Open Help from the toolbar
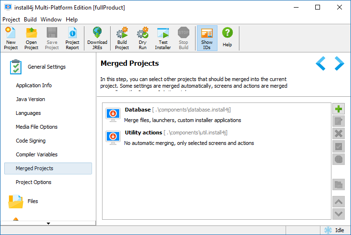The width and height of the screenshot is (351, 235). click(227, 37)
